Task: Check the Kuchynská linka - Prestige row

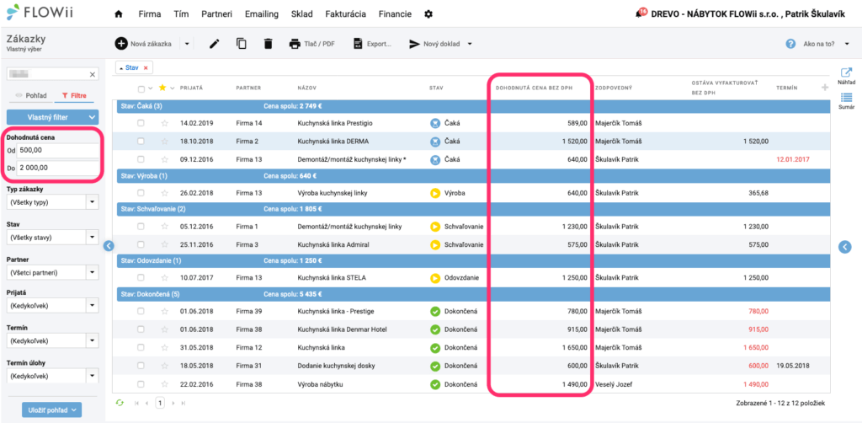Action: (141, 312)
